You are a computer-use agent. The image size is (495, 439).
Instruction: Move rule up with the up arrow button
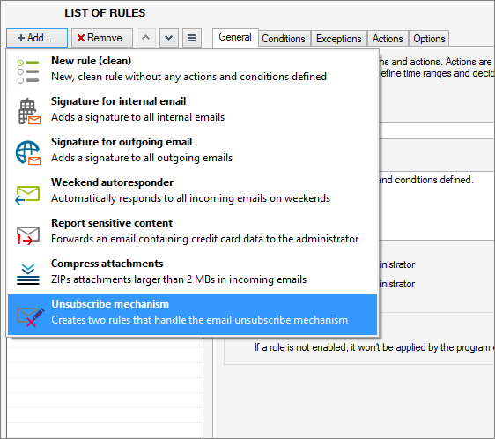pyautogui.click(x=146, y=38)
